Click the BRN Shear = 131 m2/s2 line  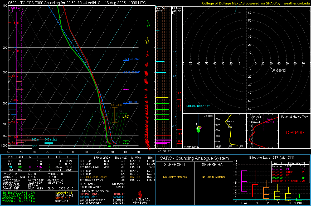point(102,184)
